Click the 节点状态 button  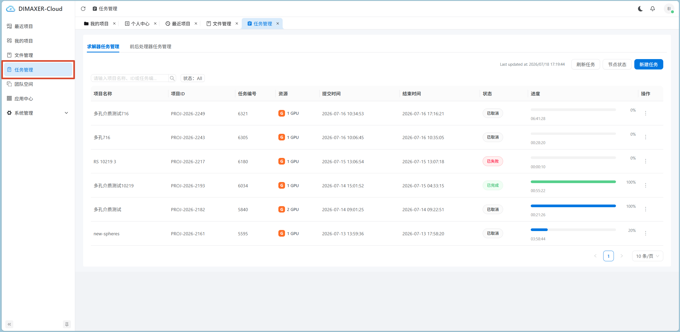click(x=617, y=64)
